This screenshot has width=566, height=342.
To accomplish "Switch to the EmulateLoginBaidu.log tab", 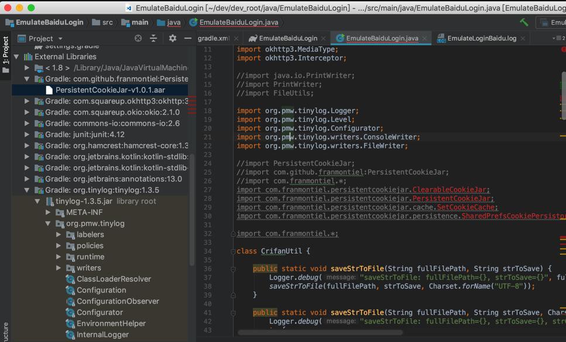I will click(482, 38).
